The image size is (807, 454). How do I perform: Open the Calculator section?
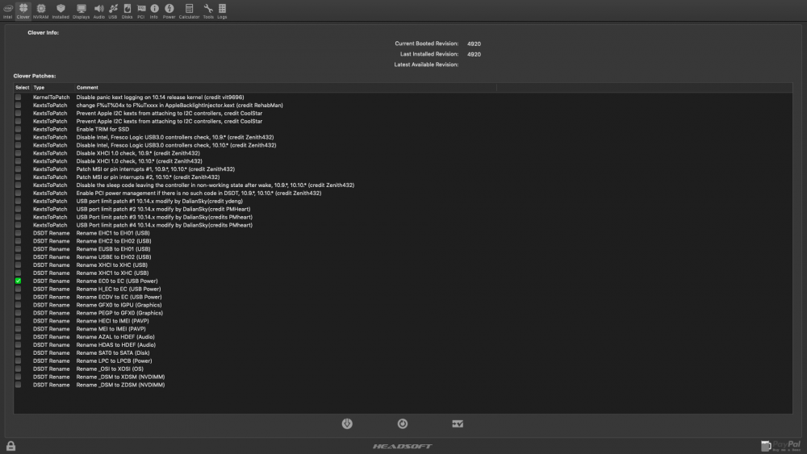[x=189, y=10]
